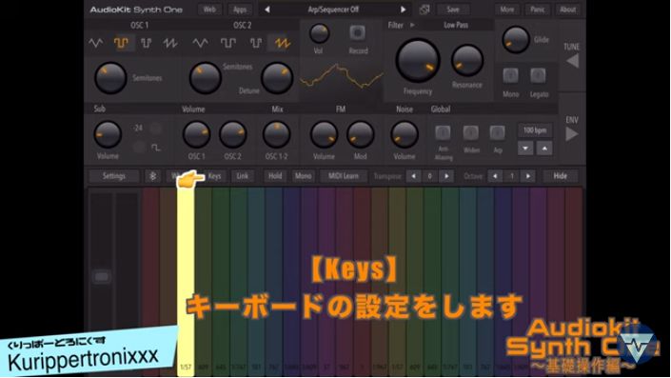
Task: Toggle the Legato button
Action: coord(538,75)
